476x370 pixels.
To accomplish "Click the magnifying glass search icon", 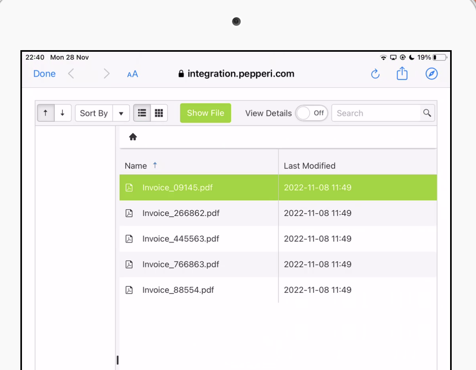I will click(427, 113).
